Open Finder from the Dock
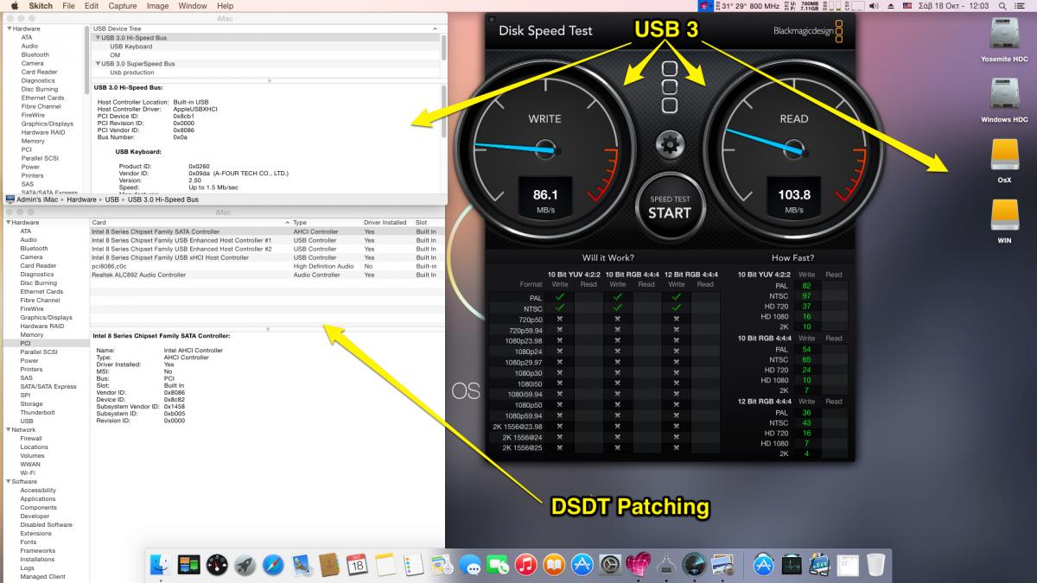Screen dimensions: 1037x583 pyautogui.click(x=161, y=565)
